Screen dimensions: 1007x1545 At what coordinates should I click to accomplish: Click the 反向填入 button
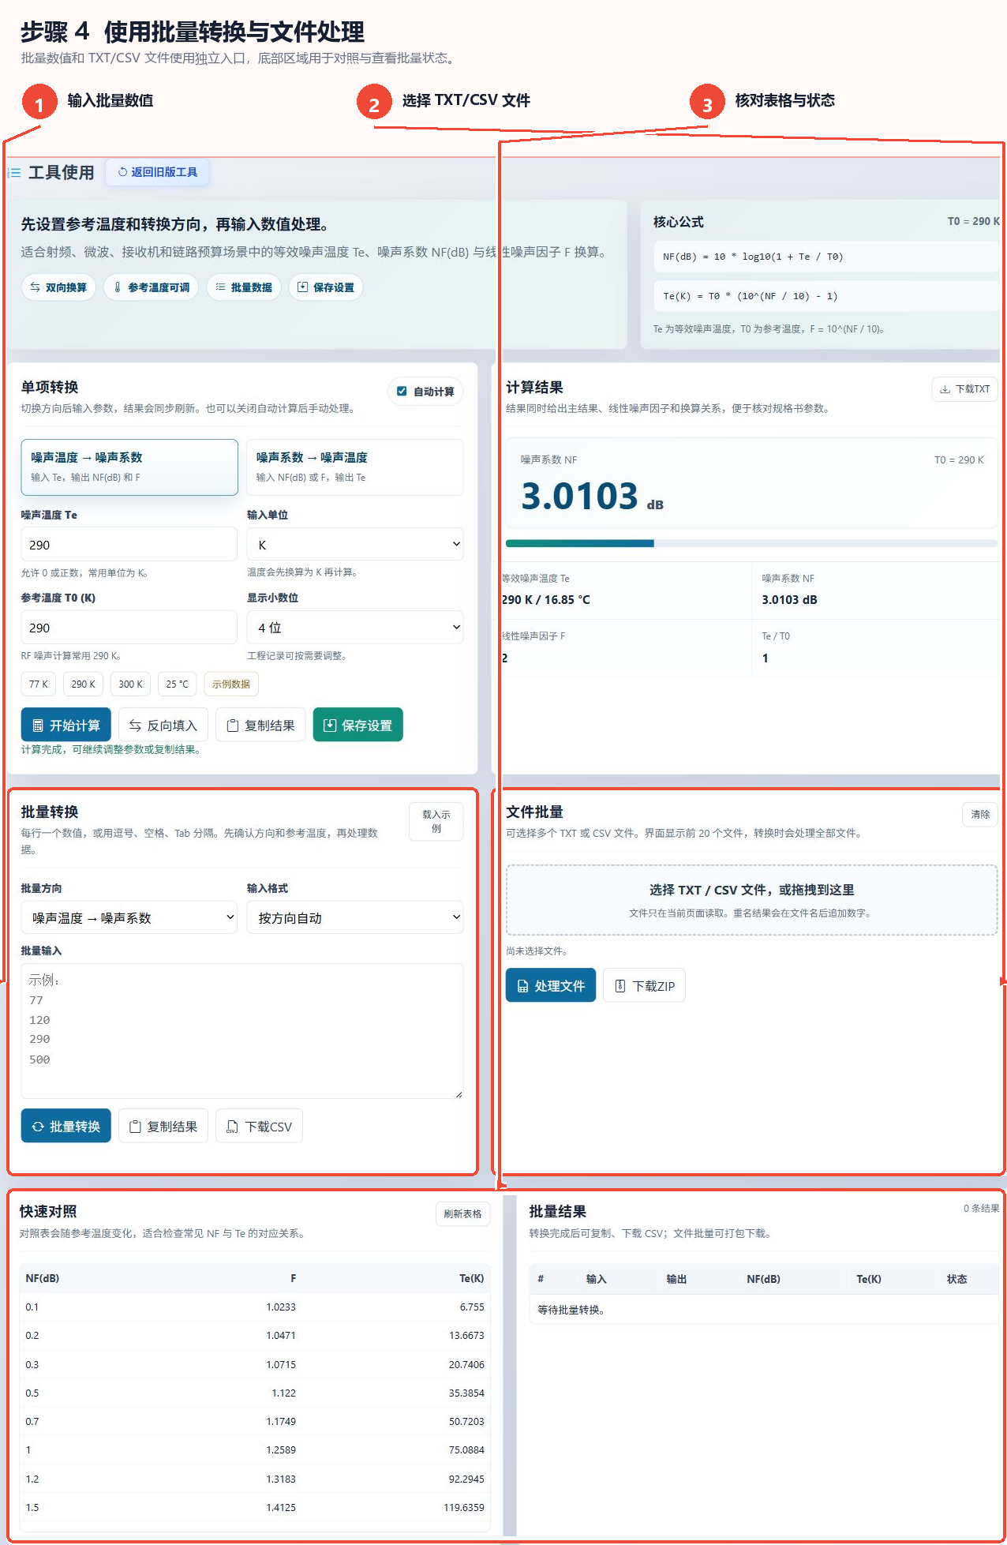(x=163, y=725)
